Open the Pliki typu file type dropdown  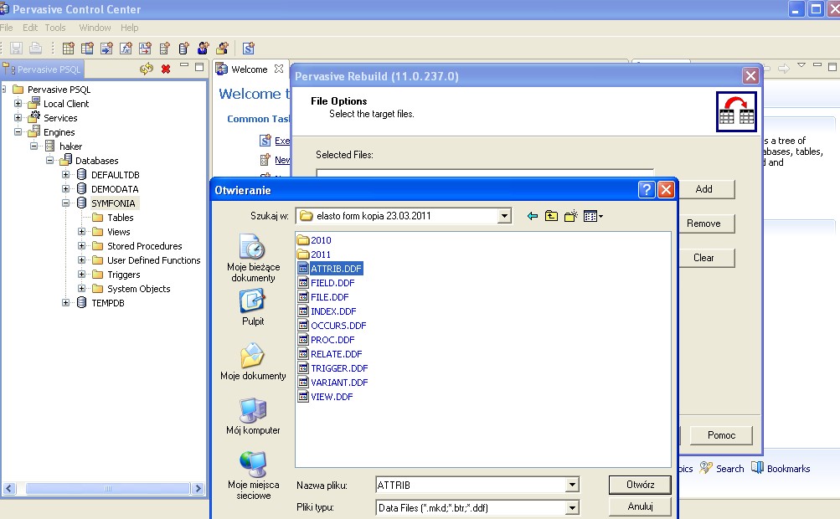(572, 508)
